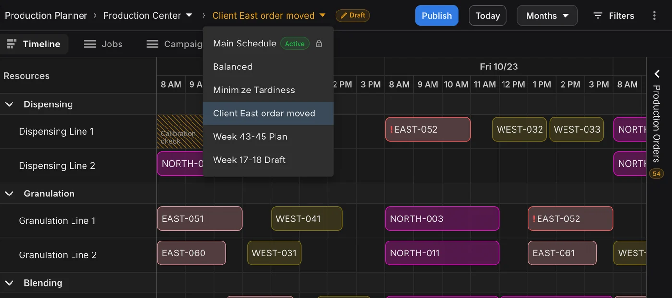
Task: Click the Active status badge
Action: click(295, 44)
